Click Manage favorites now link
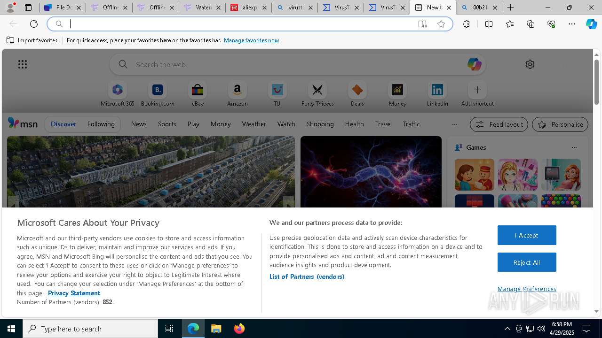The height and width of the screenshot is (338, 602). coord(251,40)
